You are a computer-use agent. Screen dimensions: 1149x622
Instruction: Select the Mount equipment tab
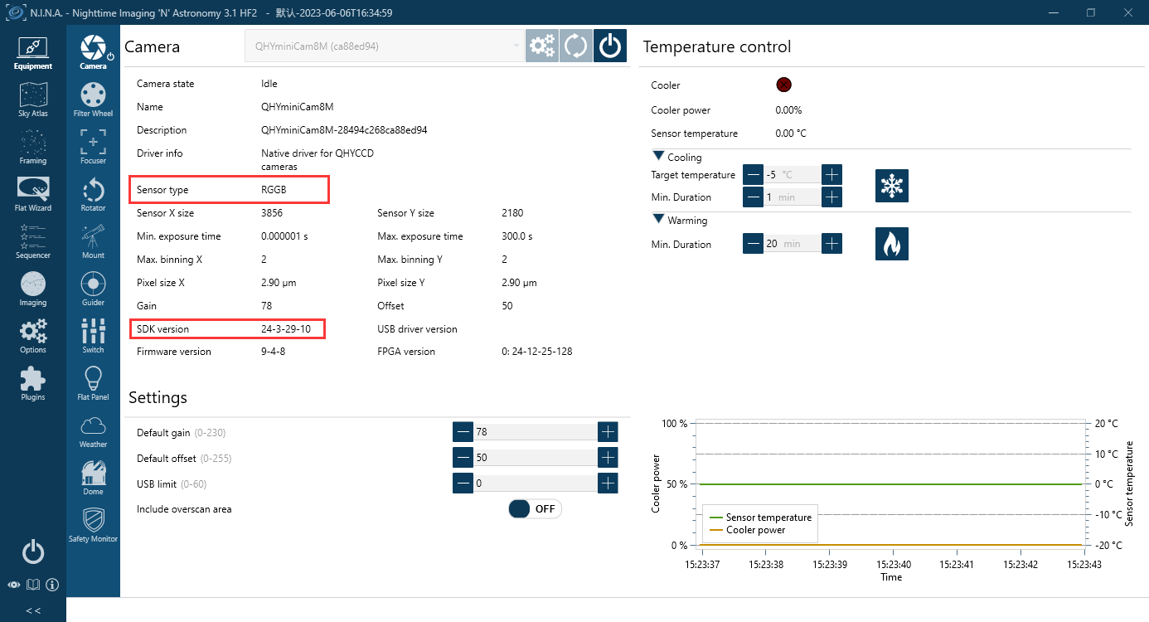pyautogui.click(x=93, y=242)
